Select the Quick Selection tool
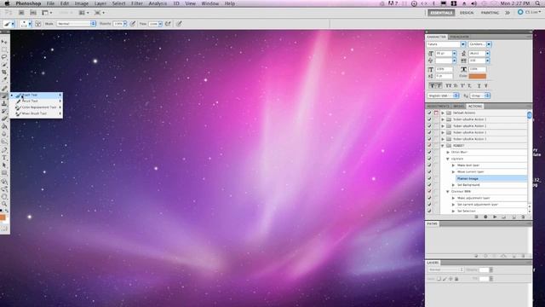The width and height of the screenshot is (545, 307). [x=4, y=65]
